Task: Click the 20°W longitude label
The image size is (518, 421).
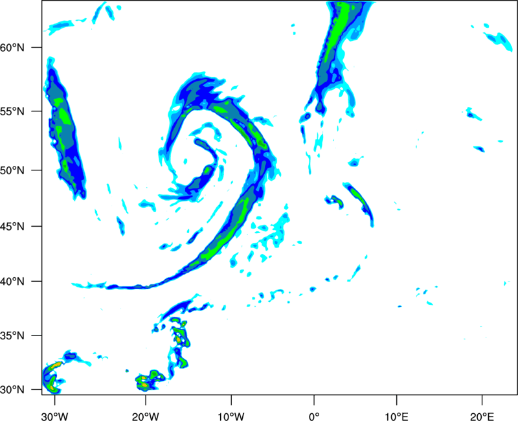Action: [145, 416]
